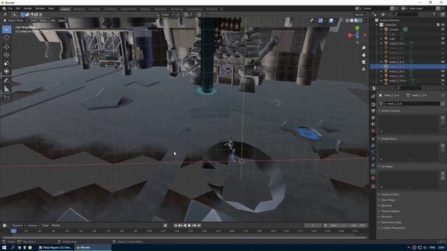Open the Edit menu

(18, 8)
